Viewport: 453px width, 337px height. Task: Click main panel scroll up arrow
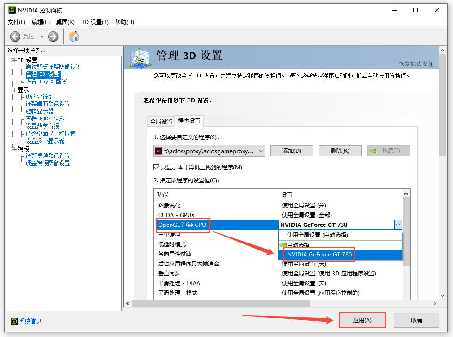tap(443, 50)
